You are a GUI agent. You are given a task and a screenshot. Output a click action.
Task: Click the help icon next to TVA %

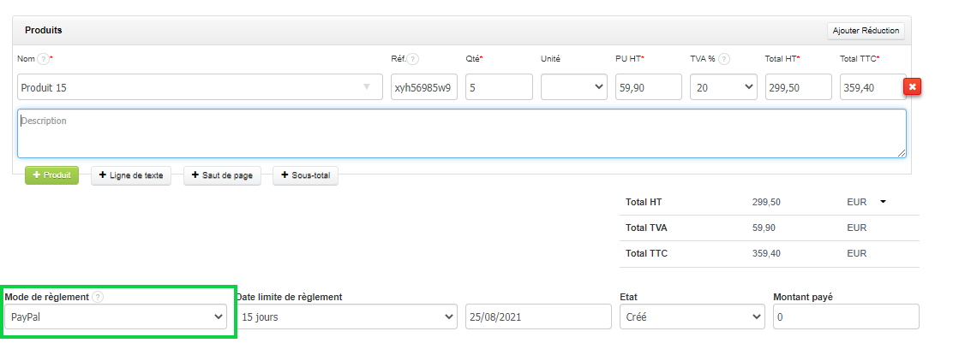pos(724,59)
